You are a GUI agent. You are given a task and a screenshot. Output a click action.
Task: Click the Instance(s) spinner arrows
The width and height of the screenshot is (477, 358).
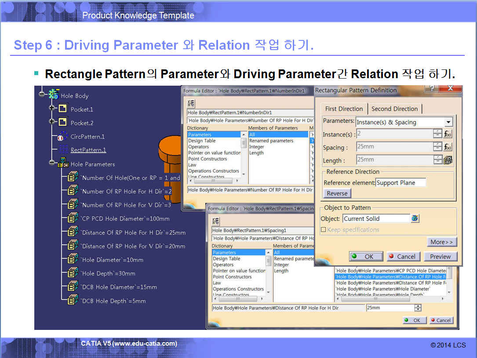point(437,134)
